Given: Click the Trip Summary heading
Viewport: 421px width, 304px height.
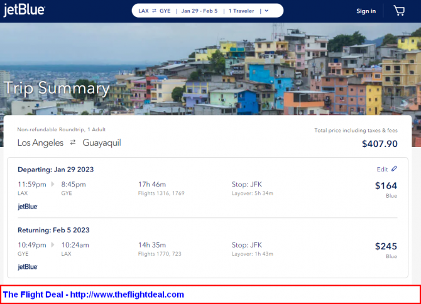Looking at the screenshot, I should (x=57, y=88).
